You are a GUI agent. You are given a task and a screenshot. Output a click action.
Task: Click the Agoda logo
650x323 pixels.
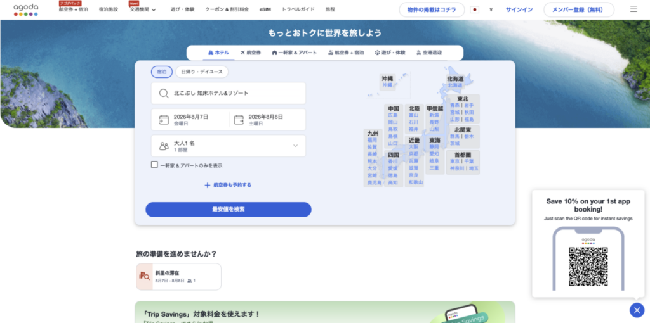click(x=25, y=9)
